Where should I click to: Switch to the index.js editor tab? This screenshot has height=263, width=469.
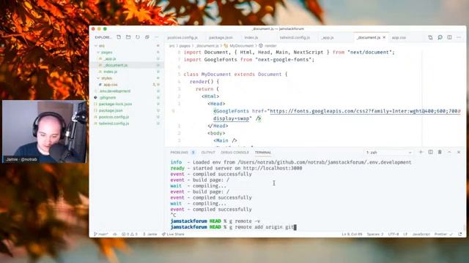251,37
